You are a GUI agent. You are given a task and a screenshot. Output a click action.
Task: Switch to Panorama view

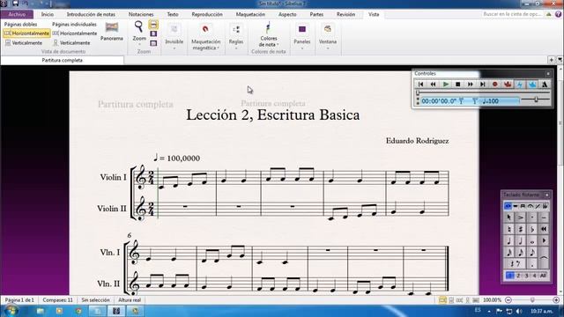pos(112,32)
